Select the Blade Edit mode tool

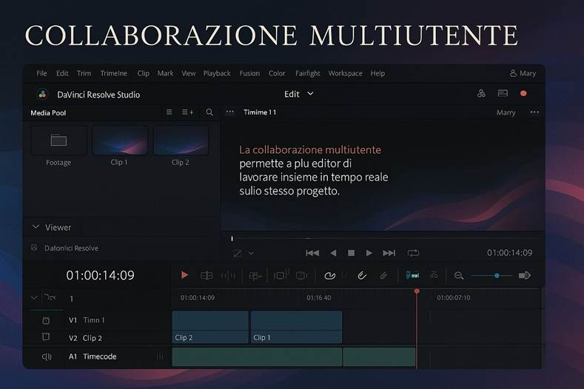coord(255,276)
